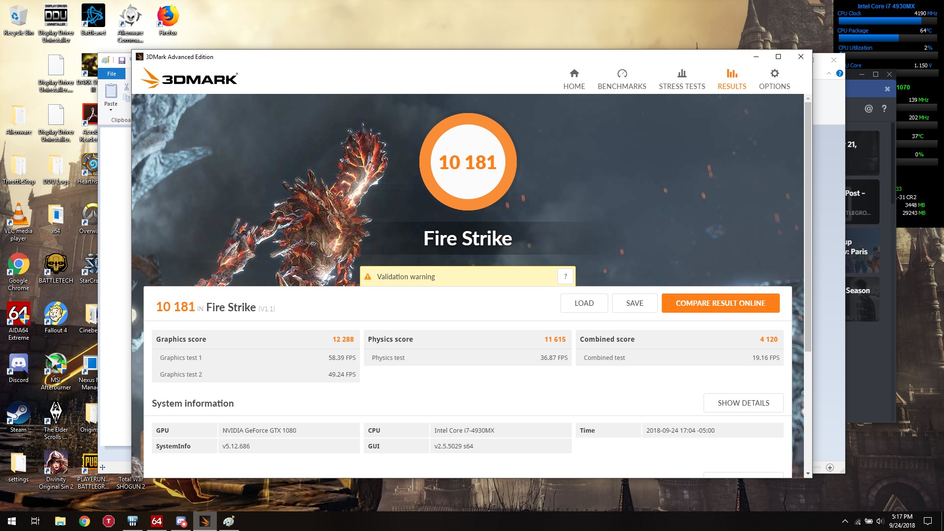Open the 3DMark Home page

[574, 79]
